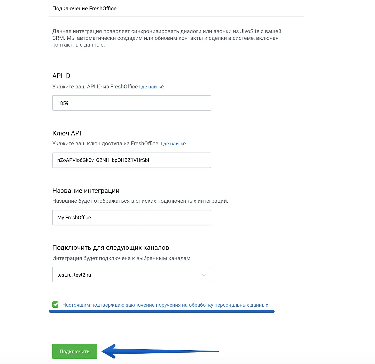Uncheck the personal data consent checkbox
Viewport: 375px width, 364px height.
(56, 305)
